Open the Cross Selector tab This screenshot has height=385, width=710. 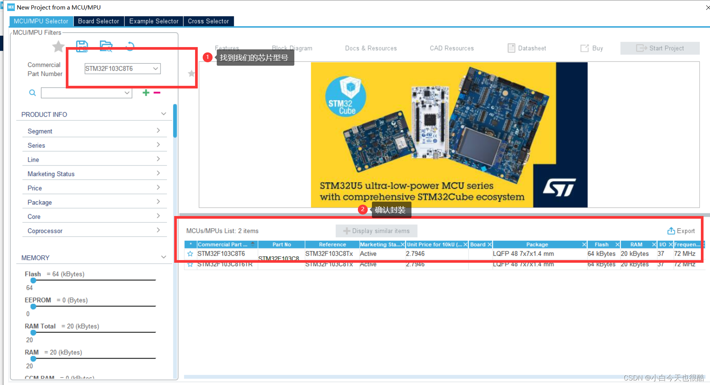pos(208,21)
